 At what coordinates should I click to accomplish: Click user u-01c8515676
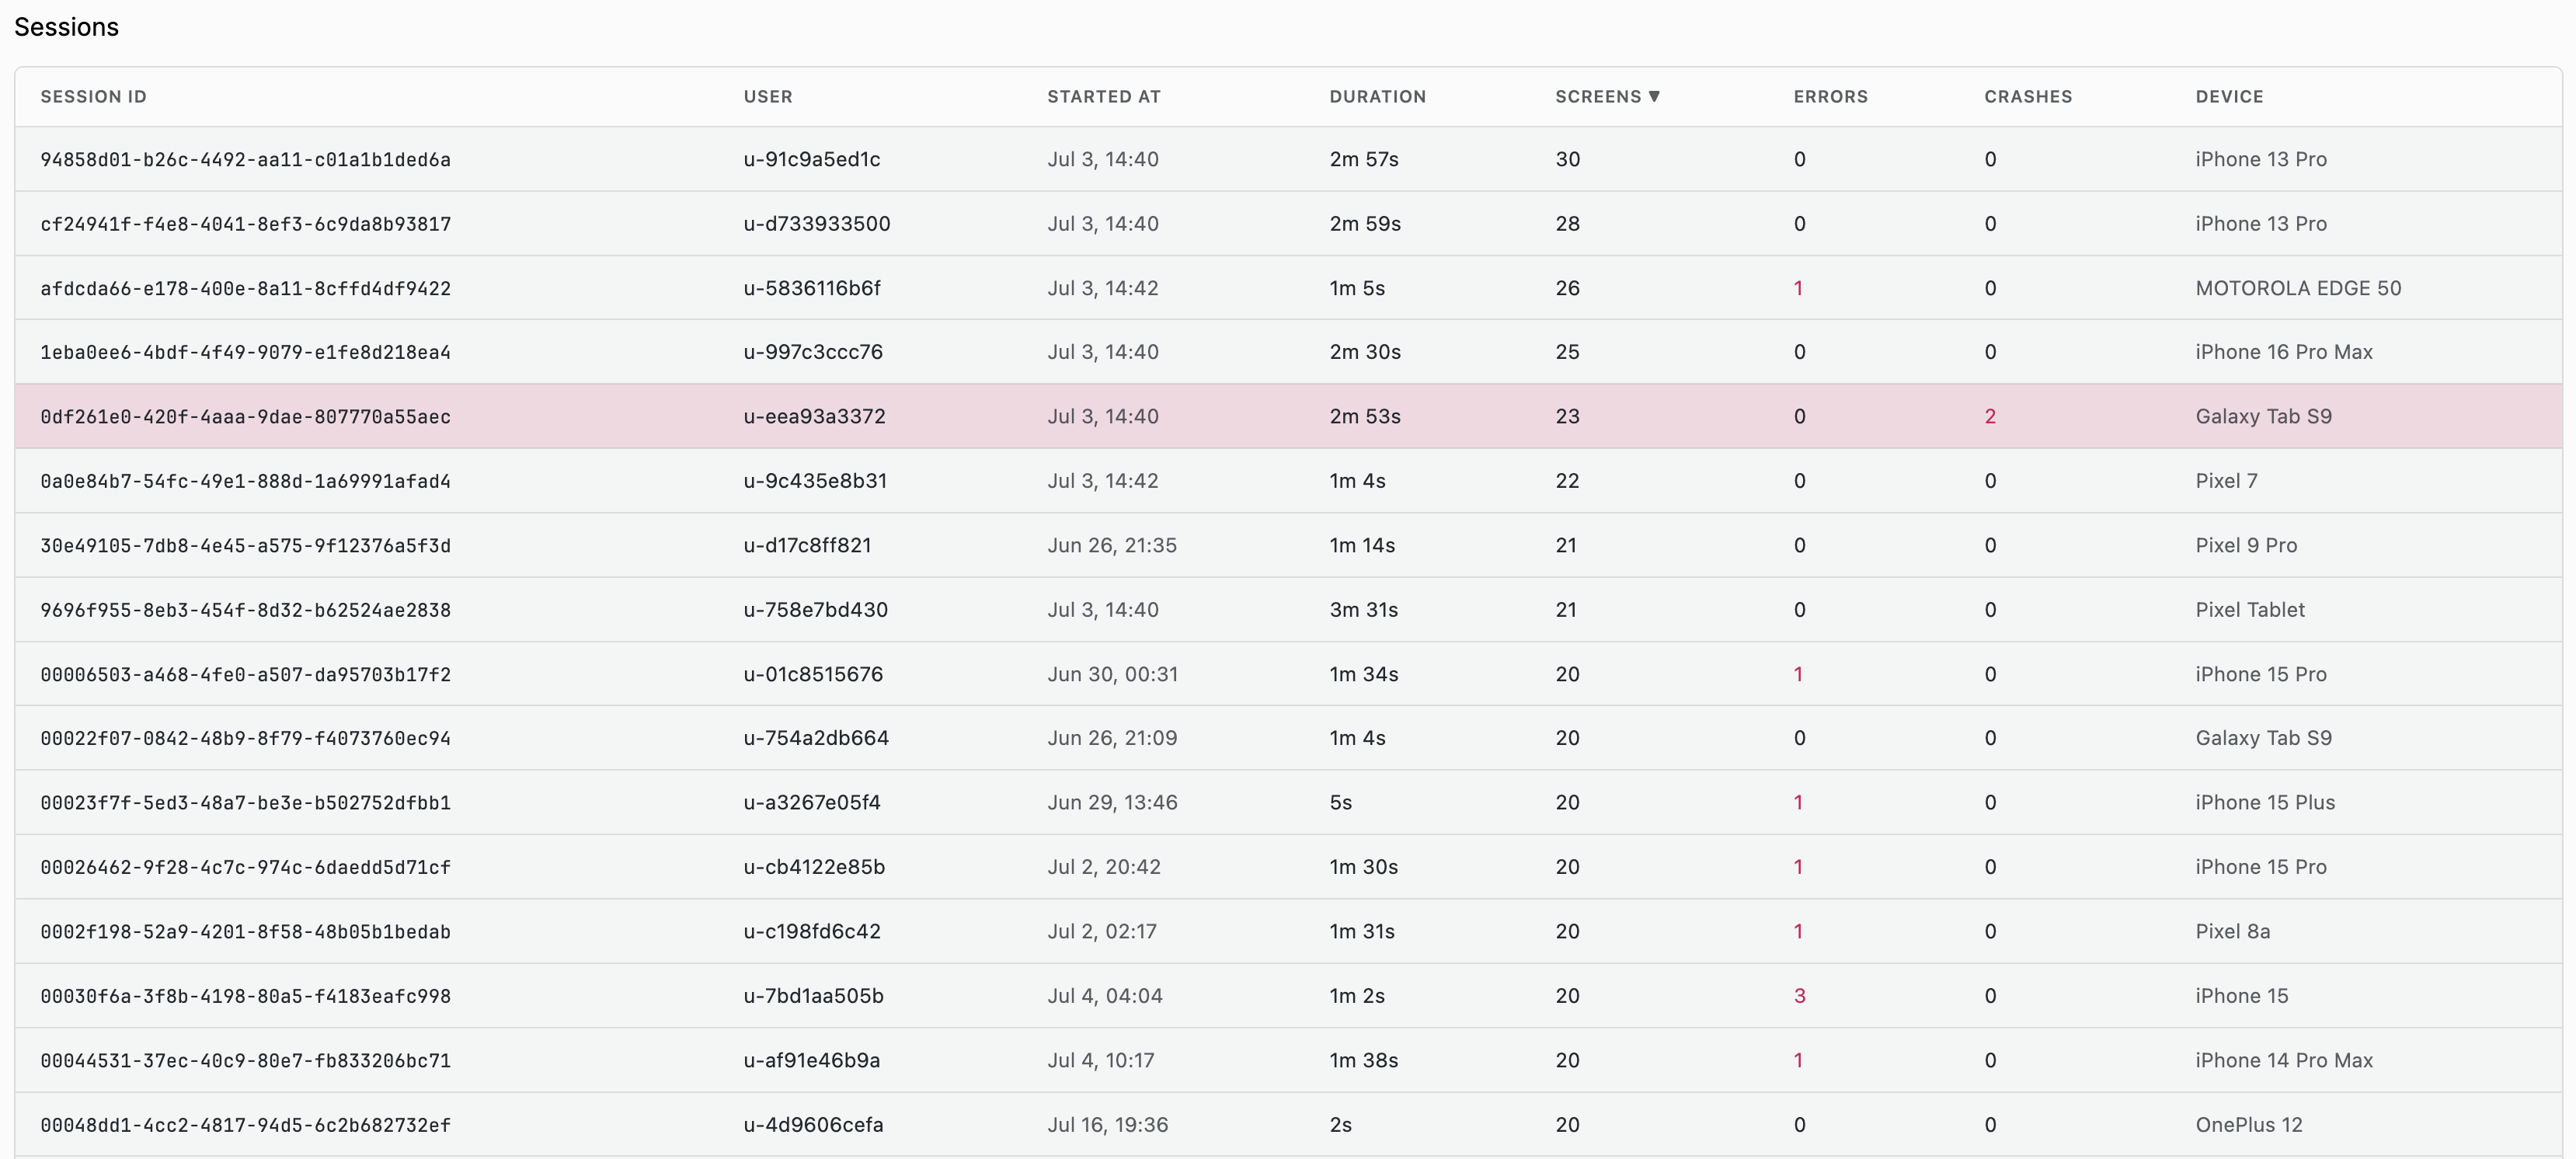tap(813, 674)
